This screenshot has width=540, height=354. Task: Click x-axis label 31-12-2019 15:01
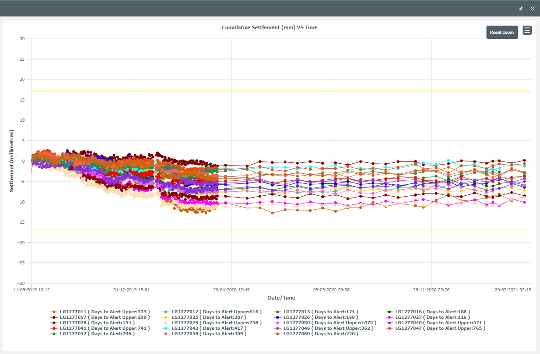131,290
